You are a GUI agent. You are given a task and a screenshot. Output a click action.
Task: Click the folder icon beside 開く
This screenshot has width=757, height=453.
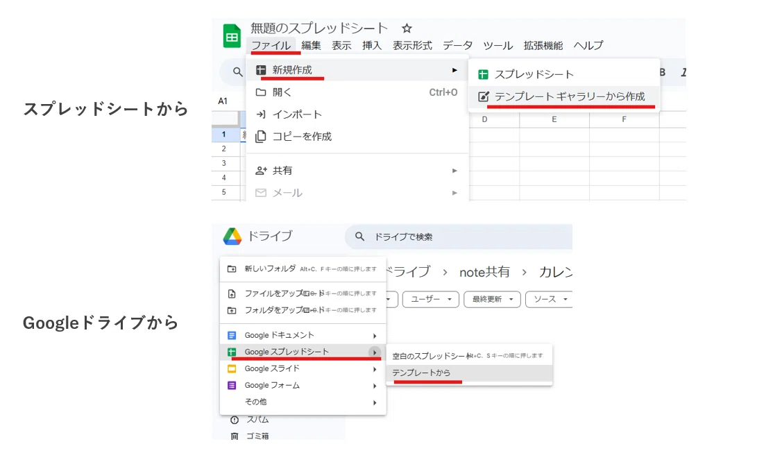coord(261,92)
